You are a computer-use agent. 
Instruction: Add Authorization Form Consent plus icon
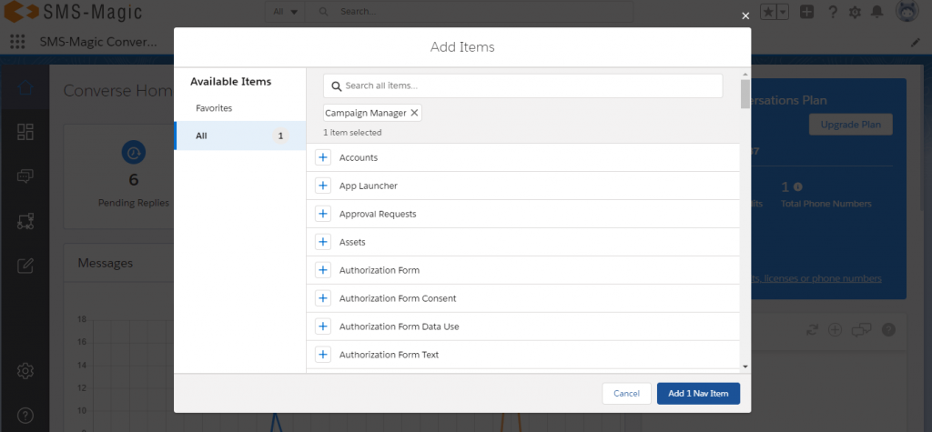pos(323,298)
